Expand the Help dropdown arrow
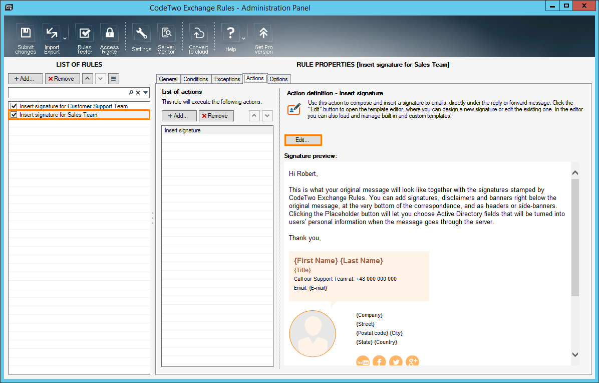The image size is (599, 383). tap(243, 39)
